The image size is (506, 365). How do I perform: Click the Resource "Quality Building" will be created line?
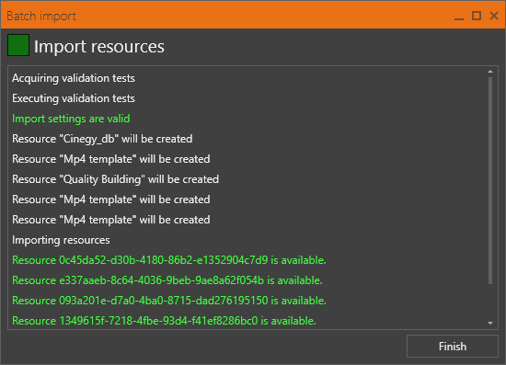tap(116, 179)
